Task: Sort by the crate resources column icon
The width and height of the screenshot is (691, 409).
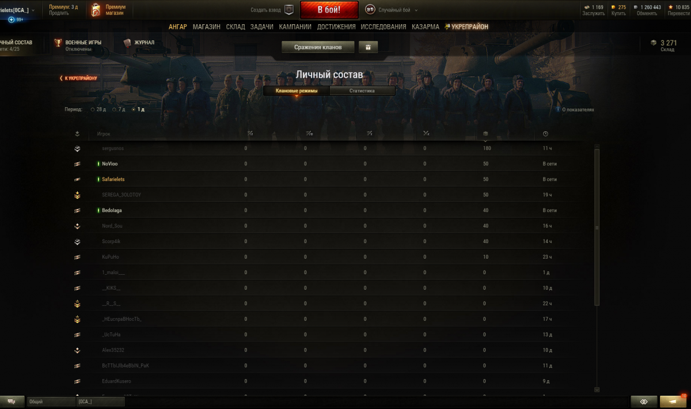Action: (x=485, y=134)
